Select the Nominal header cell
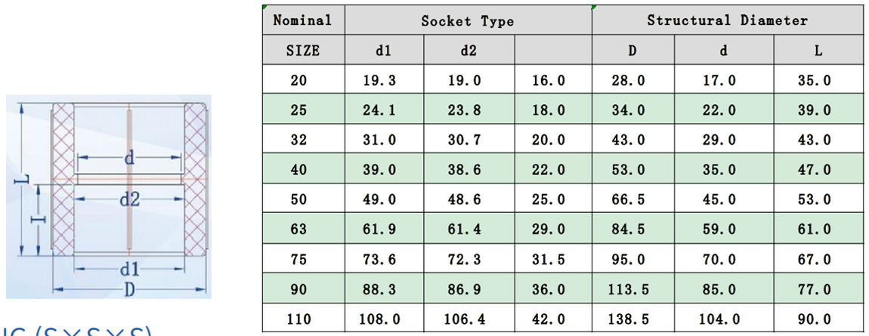Image resolution: width=869 pixels, height=336 pixels. click(303, 20)
